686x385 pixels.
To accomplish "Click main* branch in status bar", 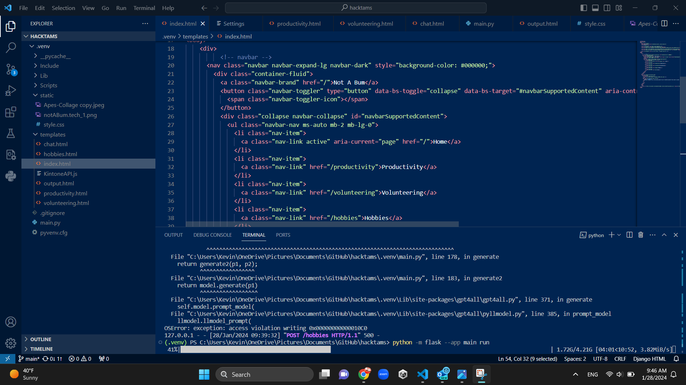I will coord(29,359).
